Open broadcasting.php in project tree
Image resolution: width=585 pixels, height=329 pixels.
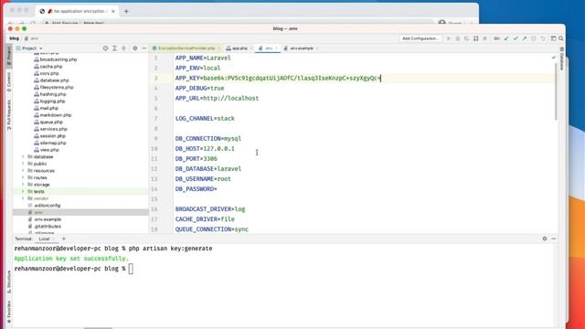click(x=55, y=59)
